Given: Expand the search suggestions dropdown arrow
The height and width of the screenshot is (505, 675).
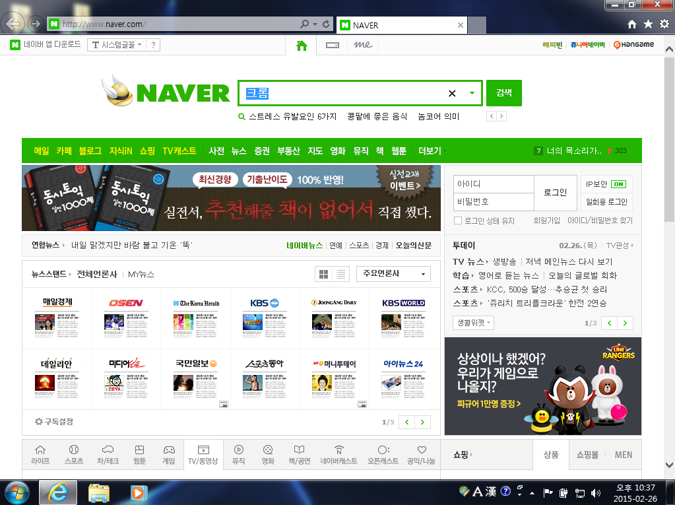Looking at the screenshot, I should (472, 94).
